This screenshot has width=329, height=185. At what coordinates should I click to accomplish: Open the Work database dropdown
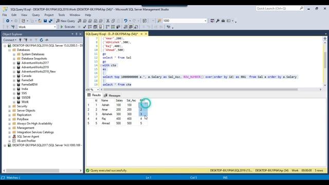[x=55, y=27]
